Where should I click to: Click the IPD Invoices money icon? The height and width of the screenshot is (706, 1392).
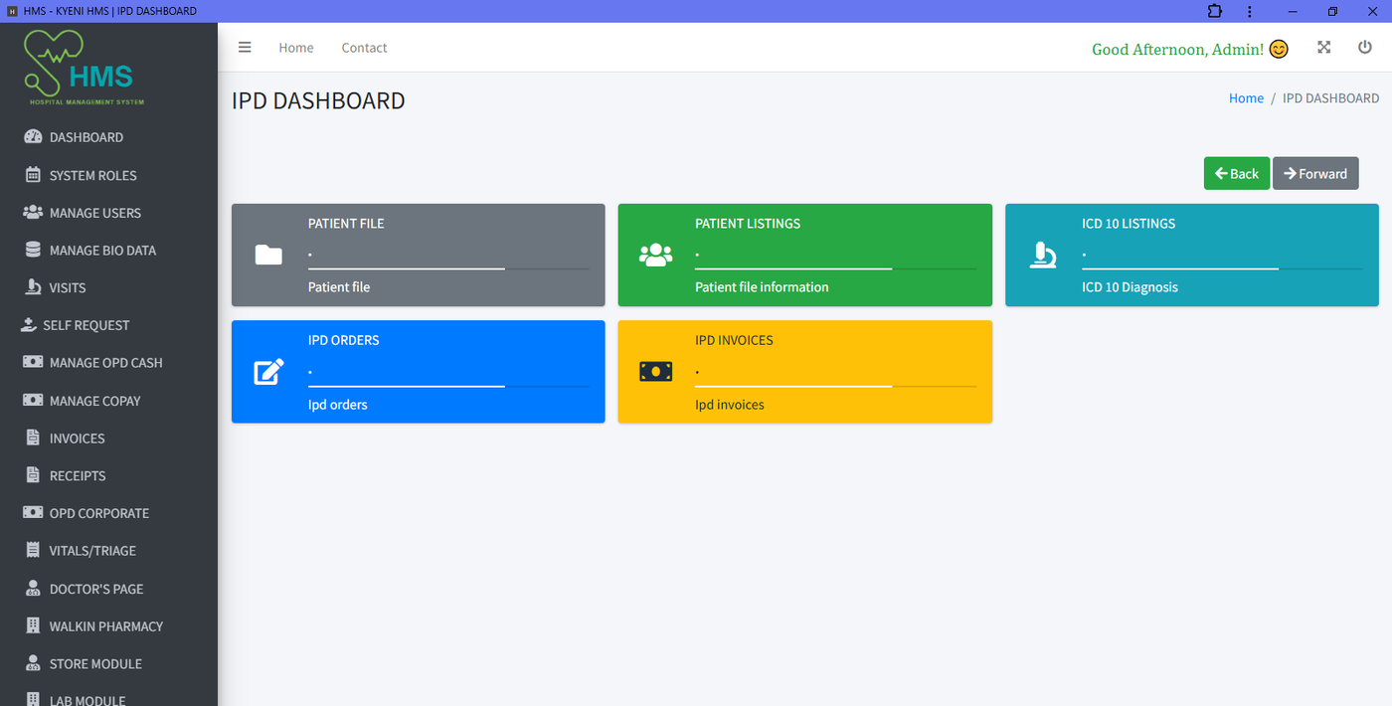coord(655,372)
